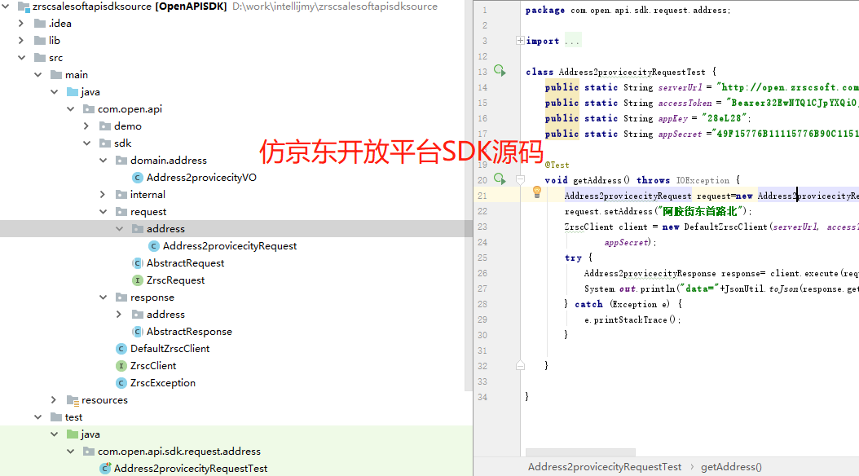The width and height of the screenshot is (859, 476).
Task: Select the DefaultZrscClient class file
Action: tap(170, 349)
